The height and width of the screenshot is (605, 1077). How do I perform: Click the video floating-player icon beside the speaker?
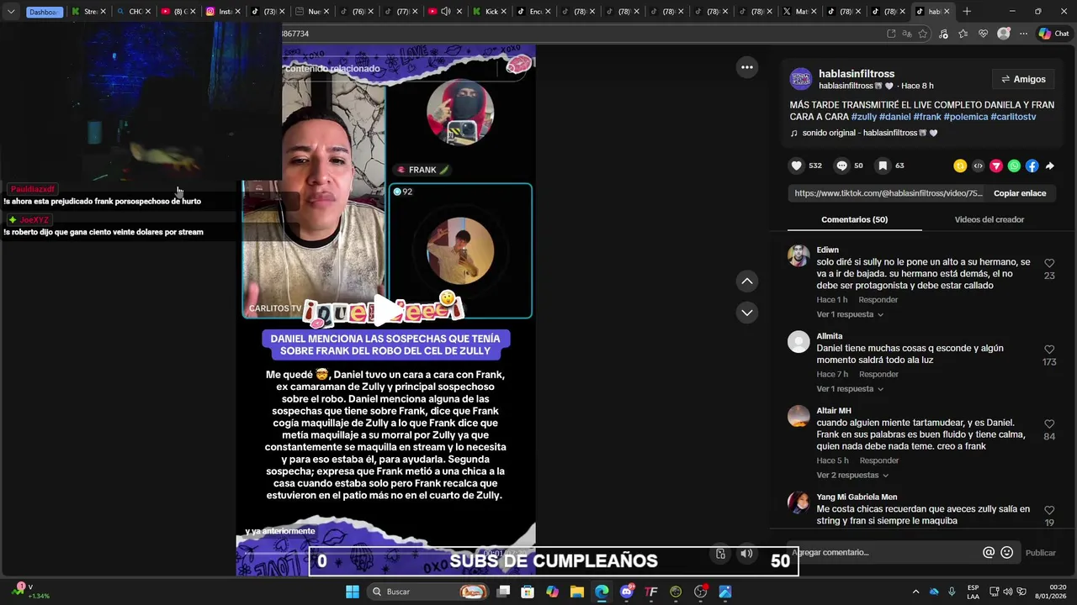pyautogui.click(x=720, y=553)
